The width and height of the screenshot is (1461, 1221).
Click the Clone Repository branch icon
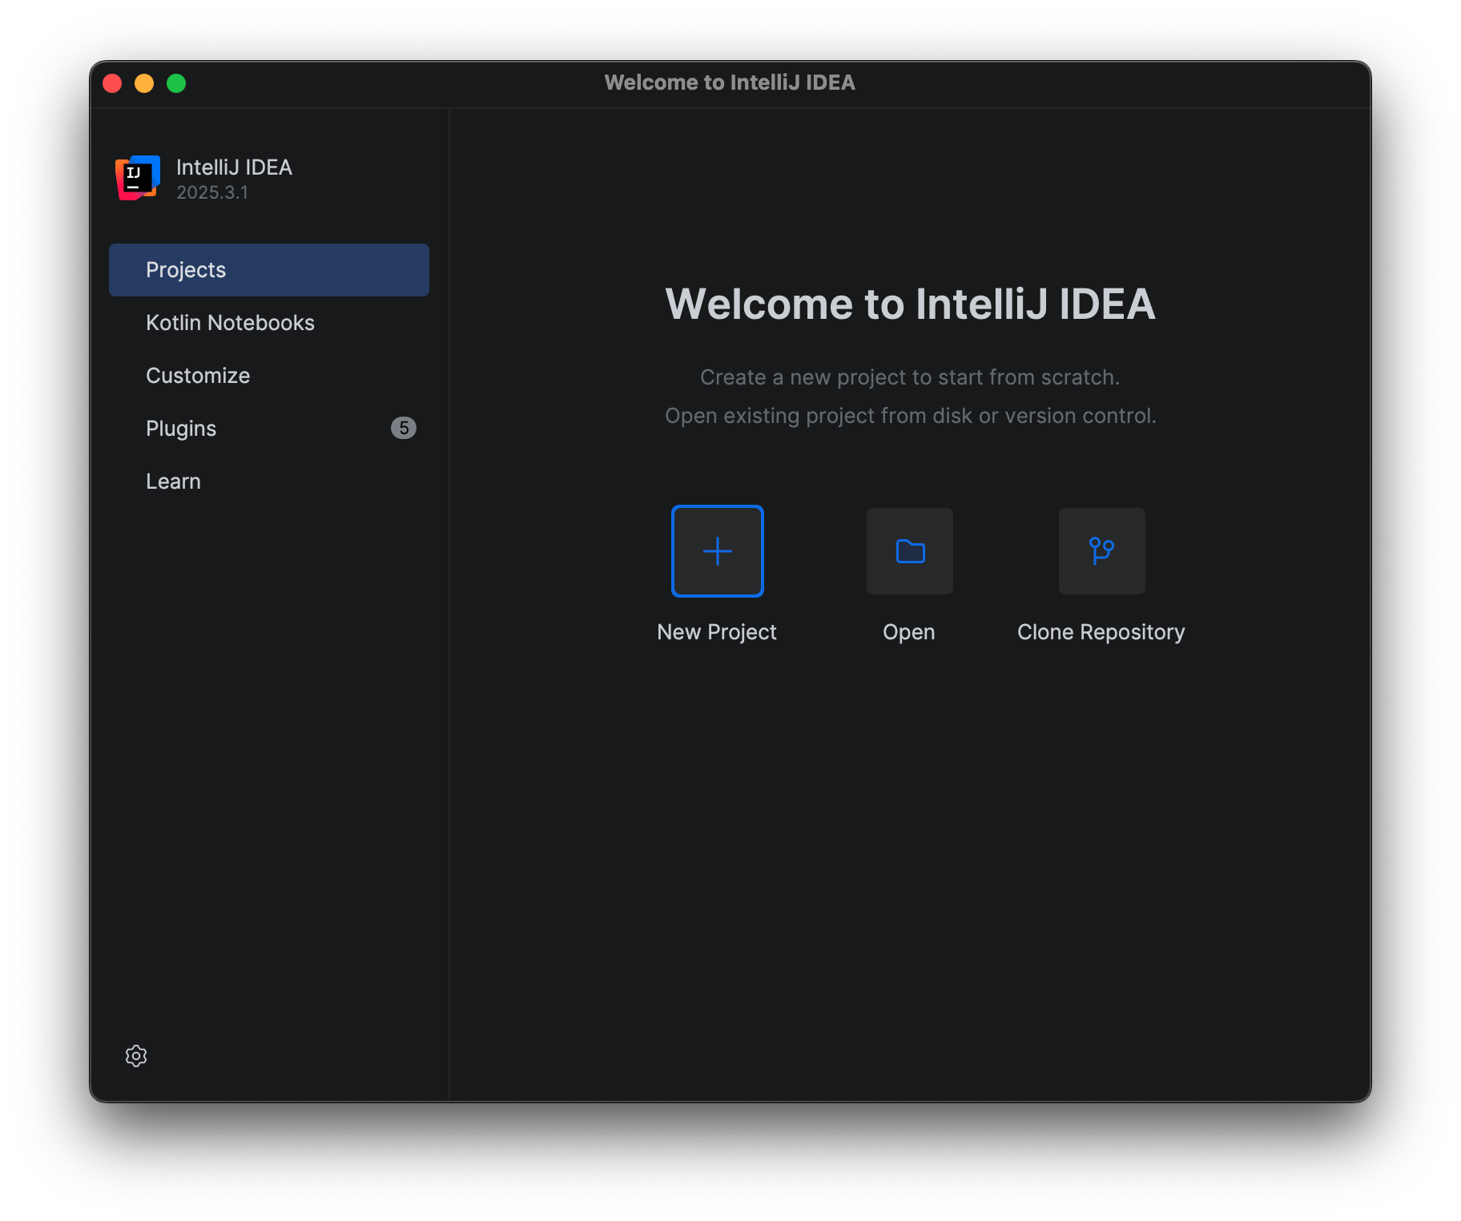click(x=1101, y=551)
